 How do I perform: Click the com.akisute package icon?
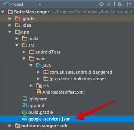tap(46, 72)
